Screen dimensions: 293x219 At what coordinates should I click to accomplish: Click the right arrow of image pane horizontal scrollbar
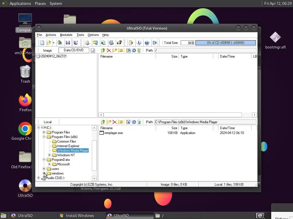point(254,115)
